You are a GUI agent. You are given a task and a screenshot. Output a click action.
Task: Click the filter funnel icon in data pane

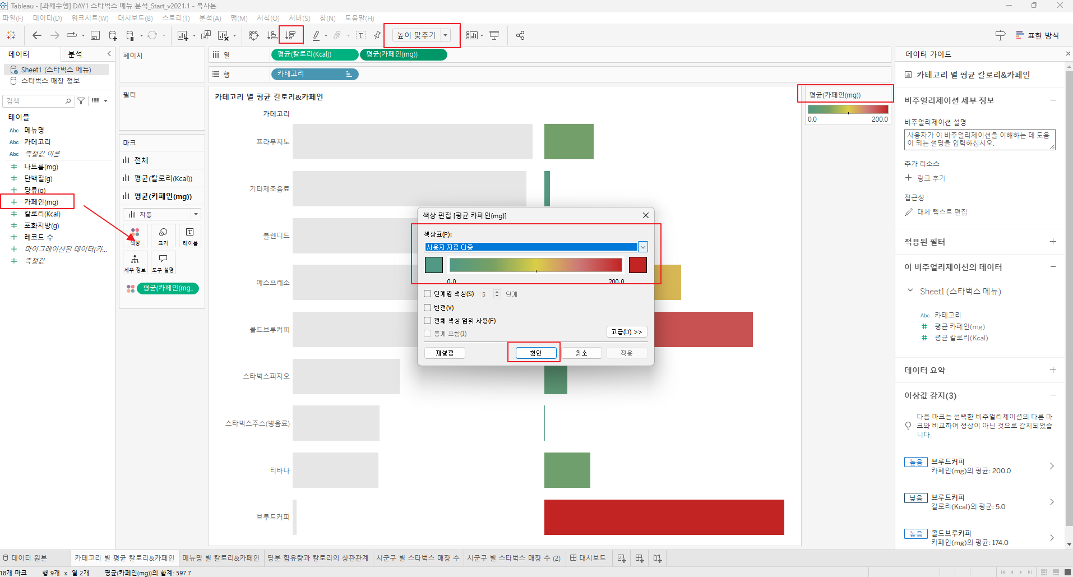81,101
